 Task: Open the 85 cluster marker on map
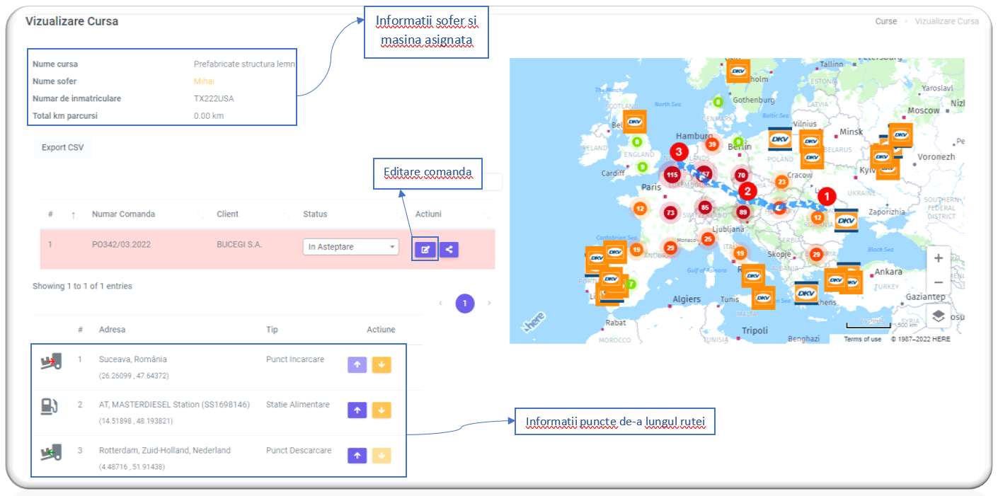(704, 208)
